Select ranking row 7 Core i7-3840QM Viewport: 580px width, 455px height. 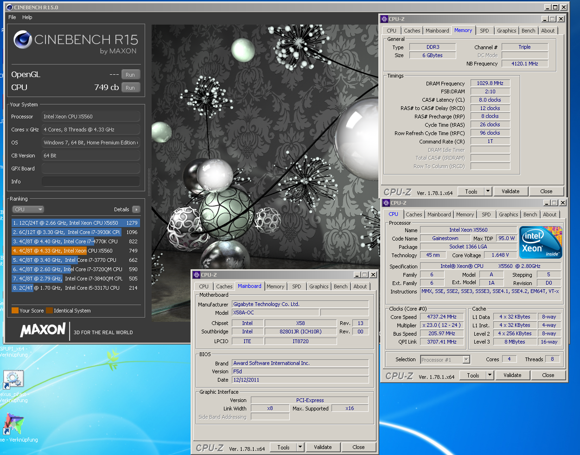click(x=75, y=279)
